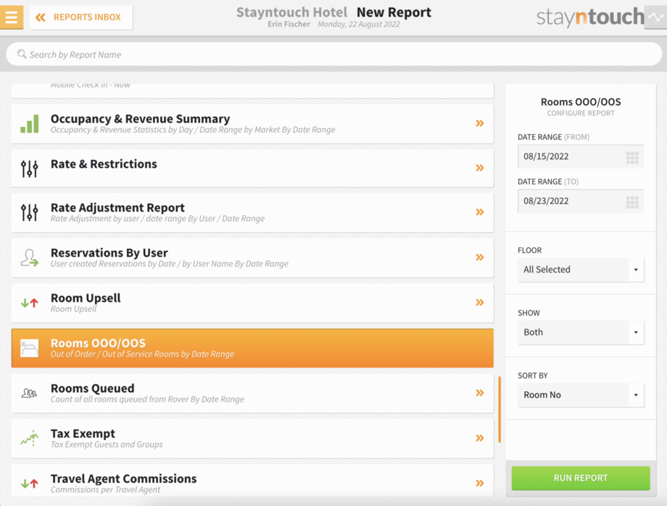Edit the Date Range From field 08/15/2022
Image resolution: width=667 pixels, height=506 pixels.
click(x=581, y=157)
